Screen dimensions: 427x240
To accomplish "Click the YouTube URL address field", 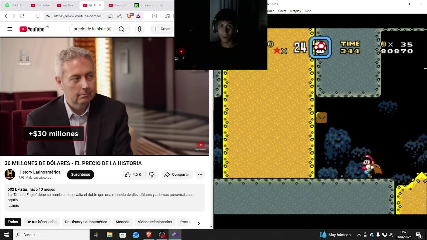I will (x=78, y=16).
